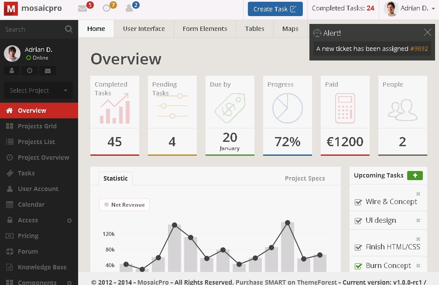Open the Project Specs tab

click(x=305, y=178)
